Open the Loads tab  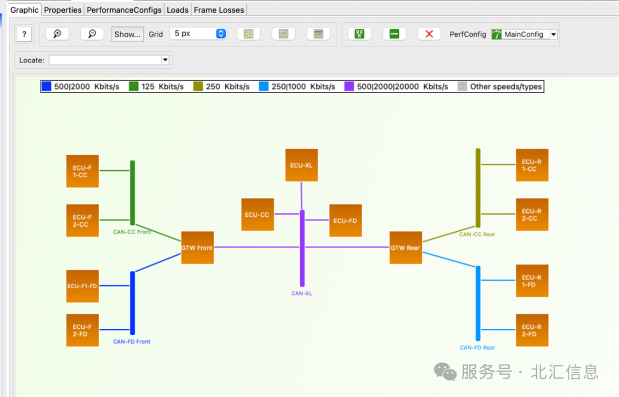pos(177,10)
